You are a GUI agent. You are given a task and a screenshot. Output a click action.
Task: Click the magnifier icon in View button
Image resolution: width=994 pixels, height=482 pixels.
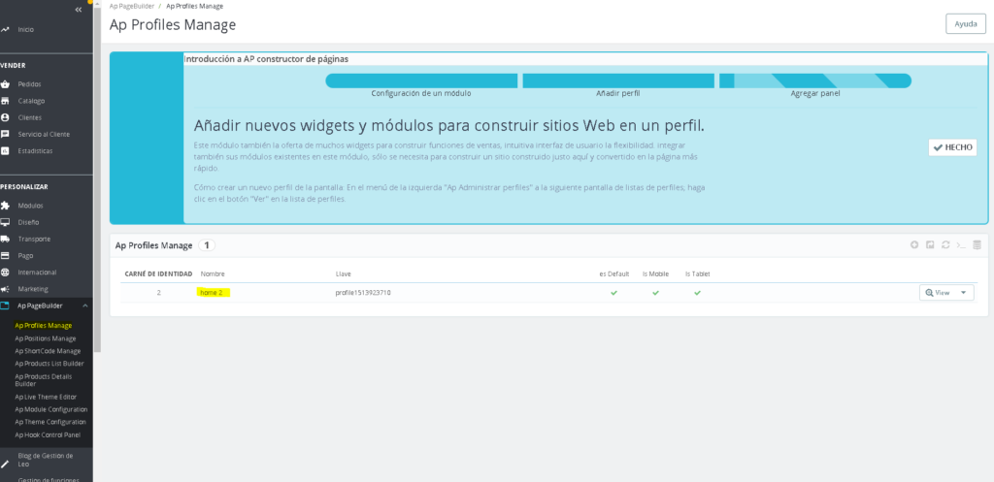(929, 293)
